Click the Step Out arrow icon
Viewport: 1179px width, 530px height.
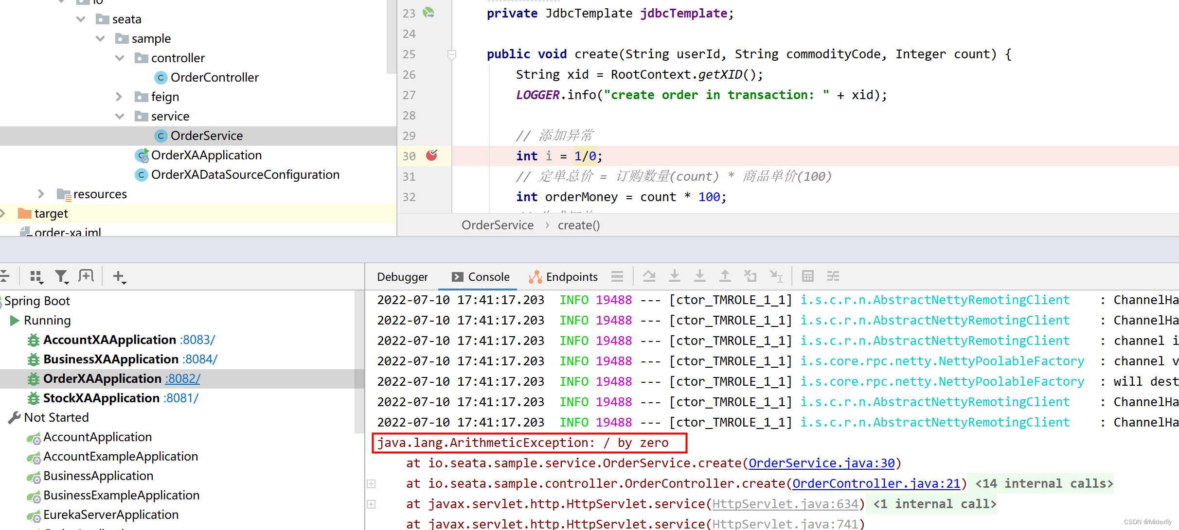(x=725, y=276)
